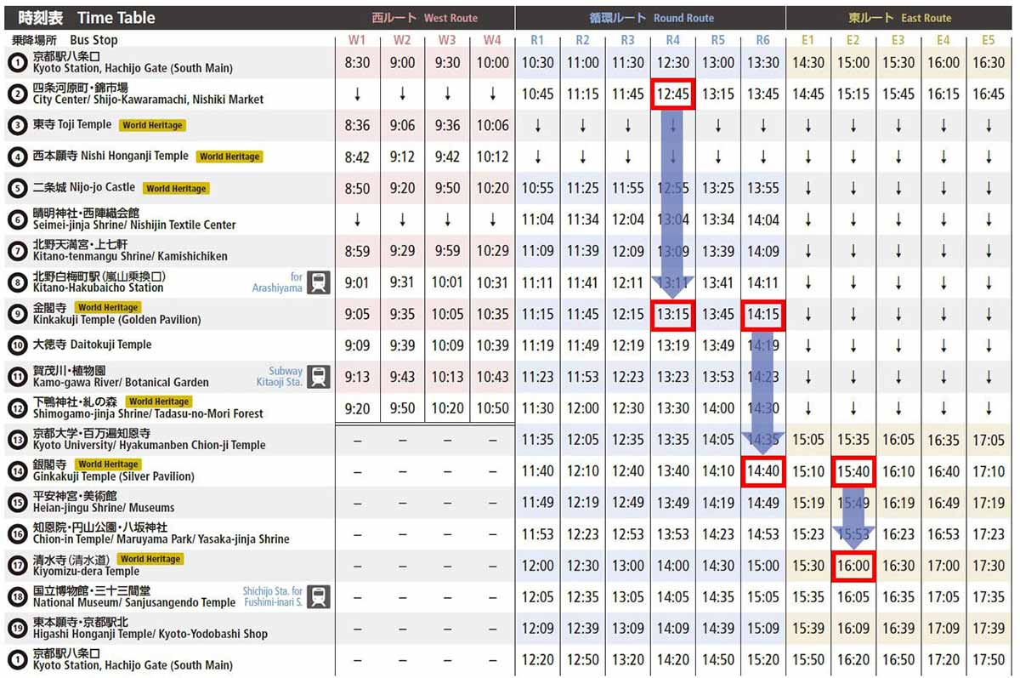Select the R3 column header

click(x=627, y=40)
